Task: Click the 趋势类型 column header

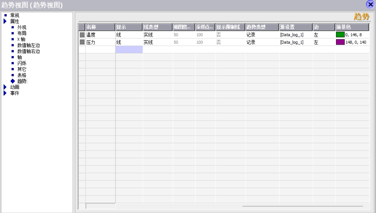Action: [262, 27]
